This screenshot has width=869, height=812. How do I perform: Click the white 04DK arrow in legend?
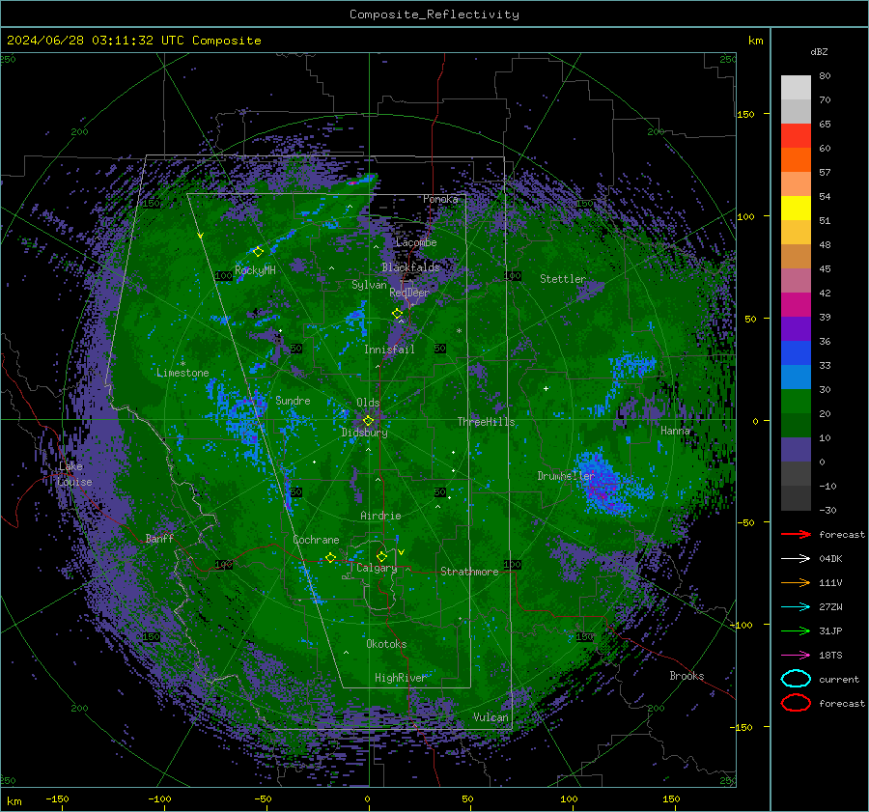coord(796,559)
